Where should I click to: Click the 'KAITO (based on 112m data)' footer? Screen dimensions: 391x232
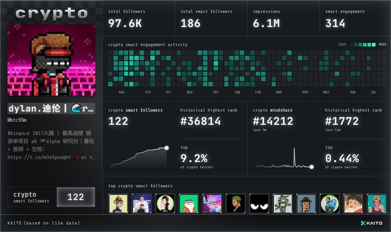click(44, 223)
